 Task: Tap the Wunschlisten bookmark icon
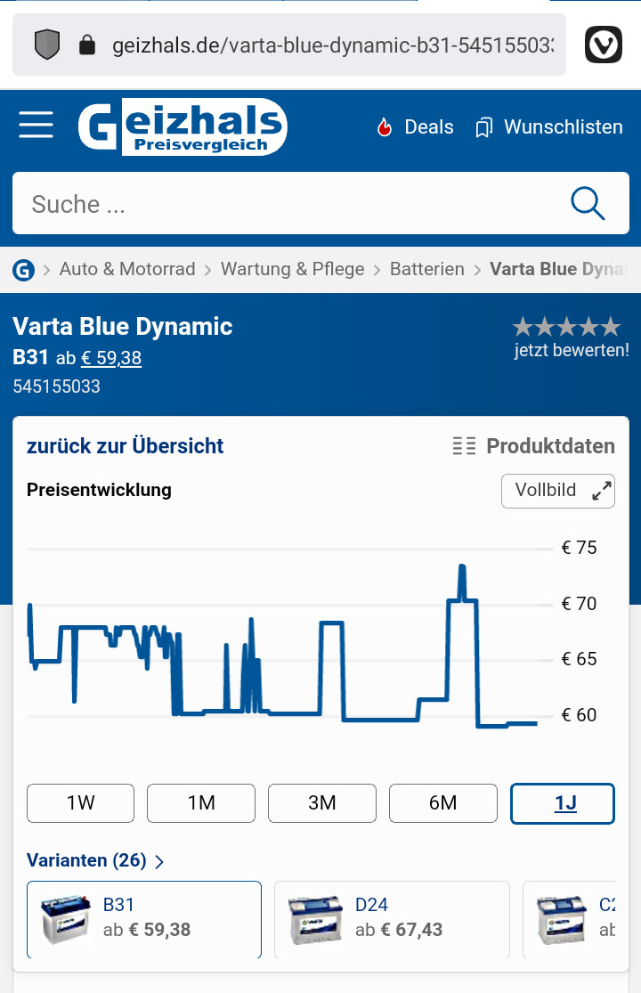pos(483,127)
